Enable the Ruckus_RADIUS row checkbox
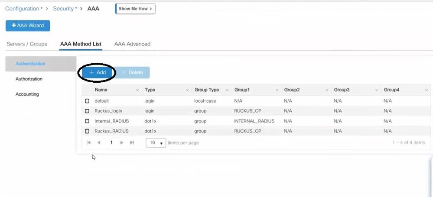The width and height of the screenshot is (433, 197). tap(87, 131)
